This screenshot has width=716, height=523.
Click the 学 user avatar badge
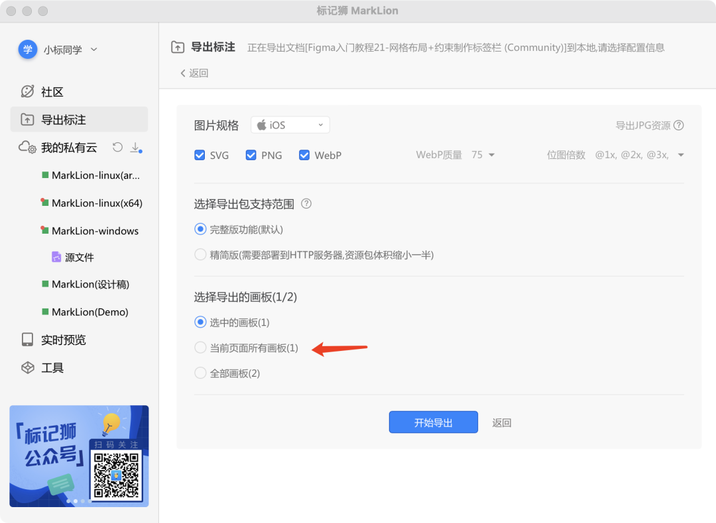[x=27, y=50]
